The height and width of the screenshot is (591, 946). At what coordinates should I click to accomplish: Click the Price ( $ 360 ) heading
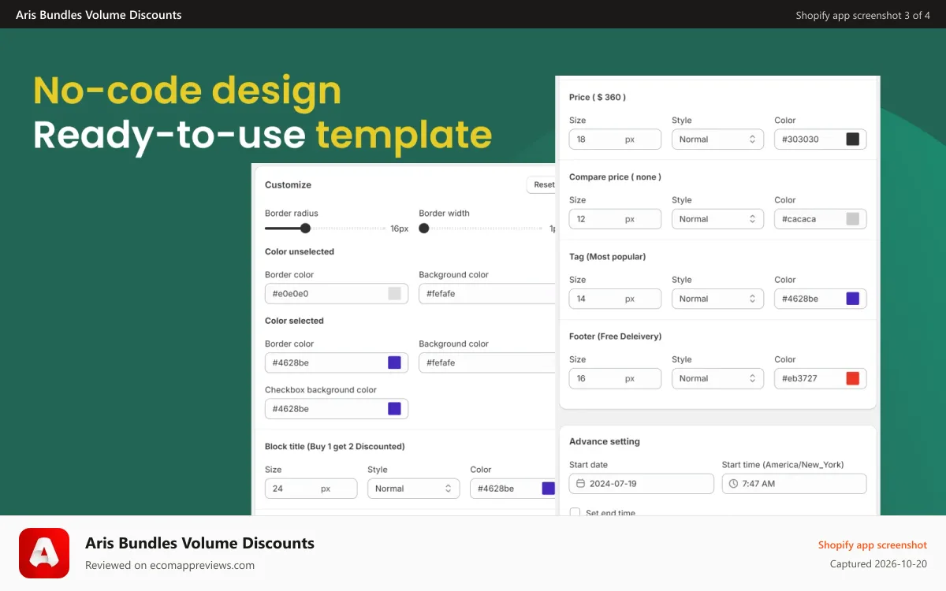pos(598,97)
